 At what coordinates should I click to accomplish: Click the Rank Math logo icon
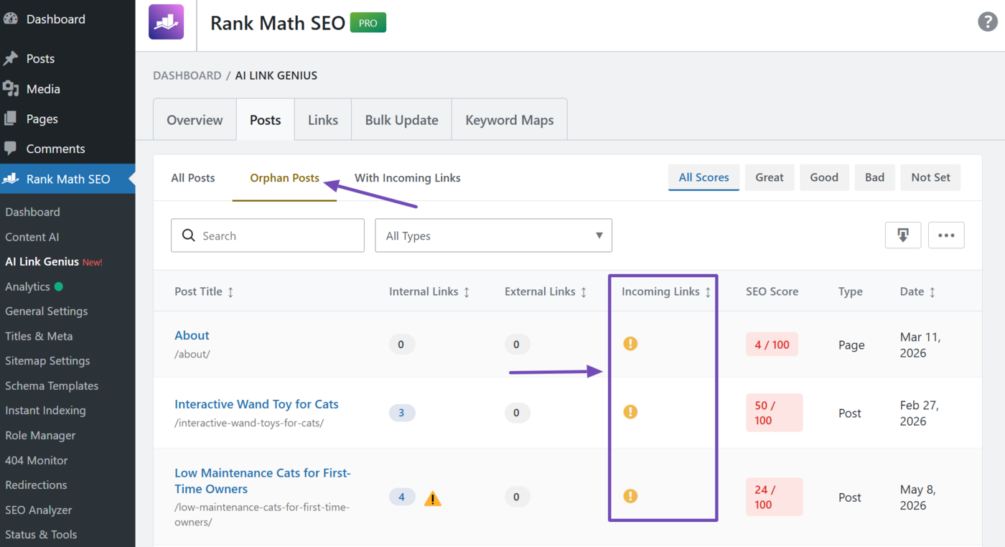(x=166, y=22)
